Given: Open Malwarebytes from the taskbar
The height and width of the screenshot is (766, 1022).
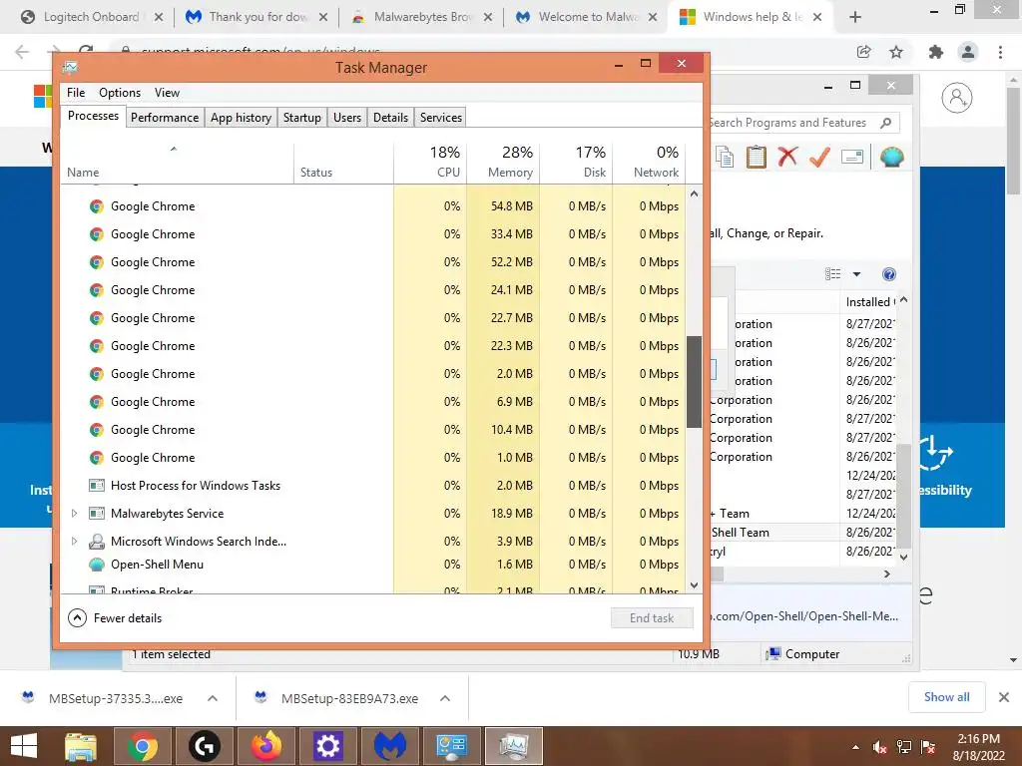Looking at the screenshot, I should (390, 746).
